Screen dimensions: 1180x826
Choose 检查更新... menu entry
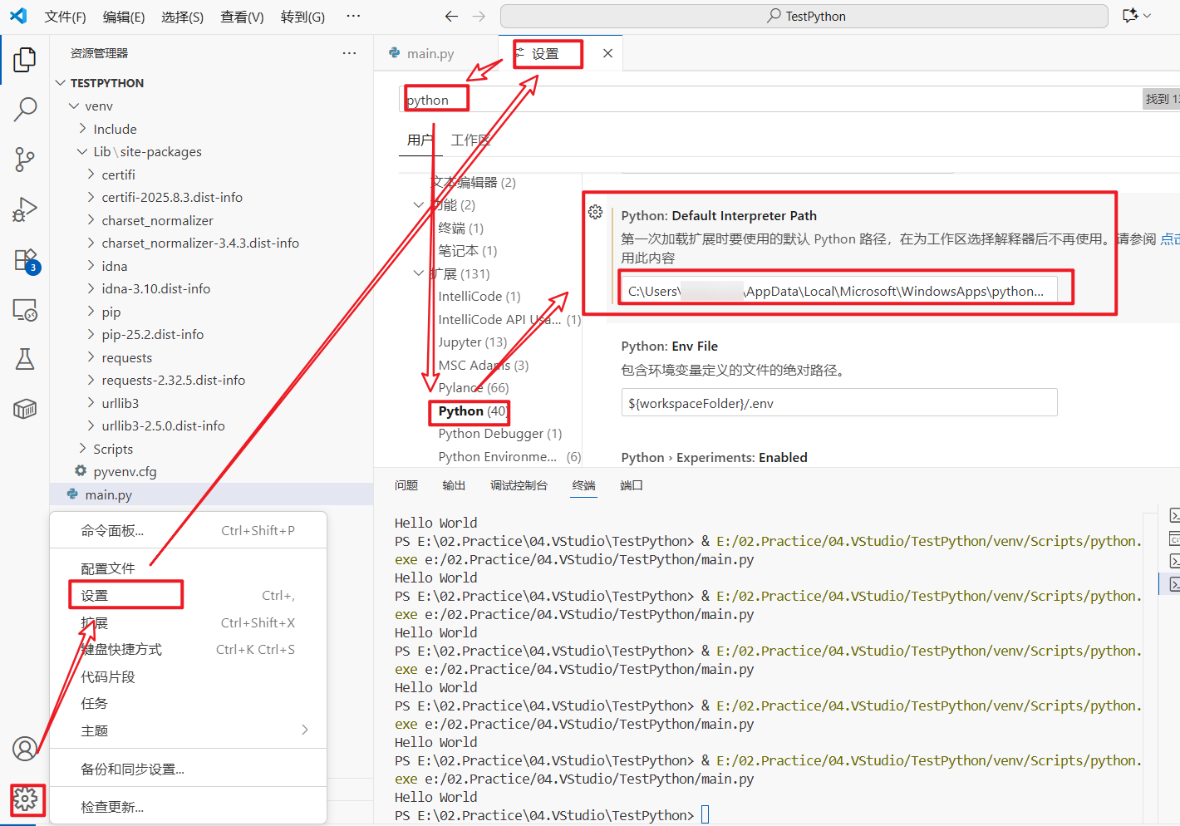(188, 807)
